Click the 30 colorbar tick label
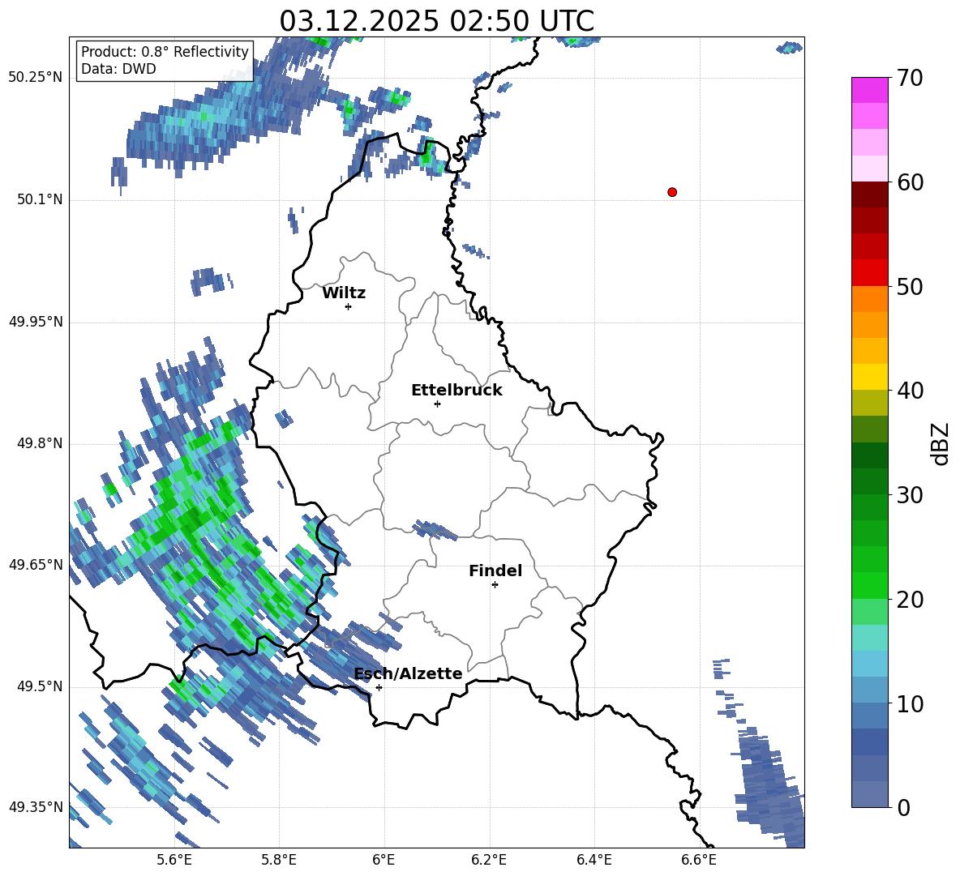 coord(910,495)
